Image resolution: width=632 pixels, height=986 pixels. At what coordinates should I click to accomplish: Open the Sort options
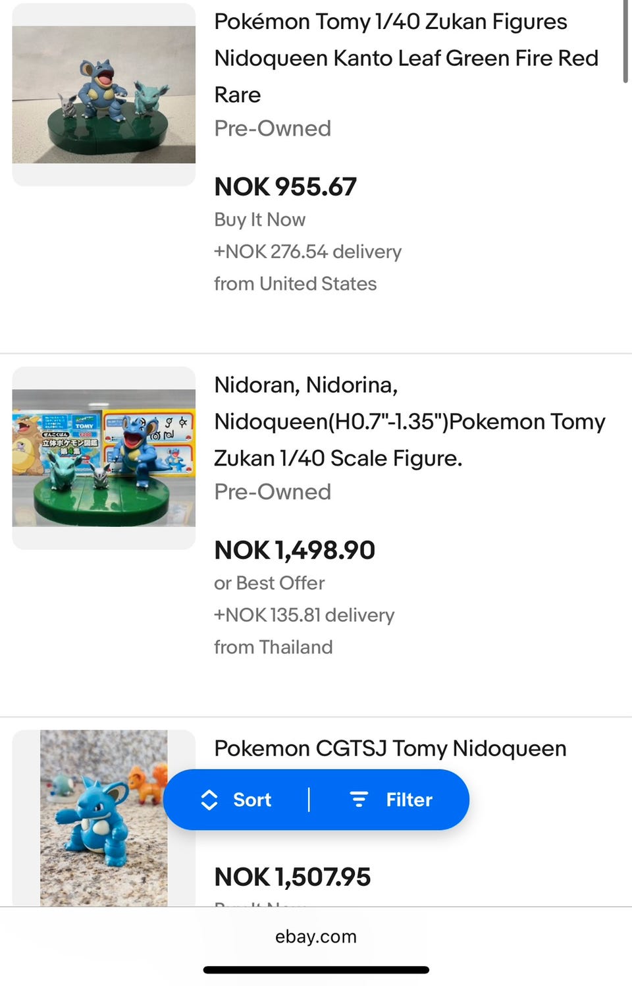pos(236,800)
